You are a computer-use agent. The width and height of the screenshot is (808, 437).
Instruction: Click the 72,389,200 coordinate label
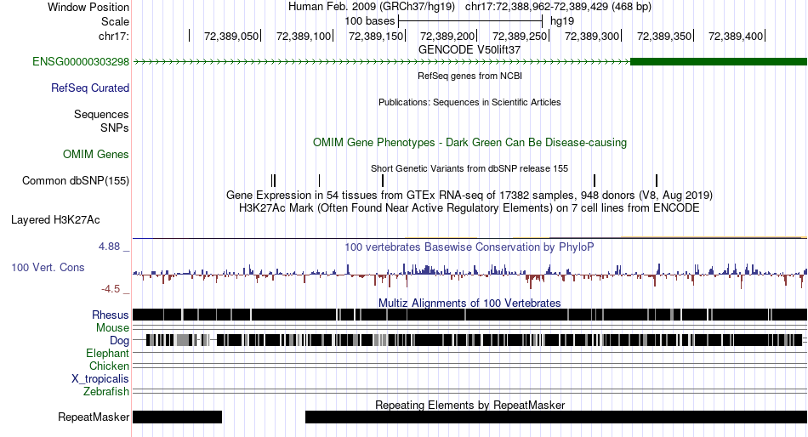[x=447, y=36]
